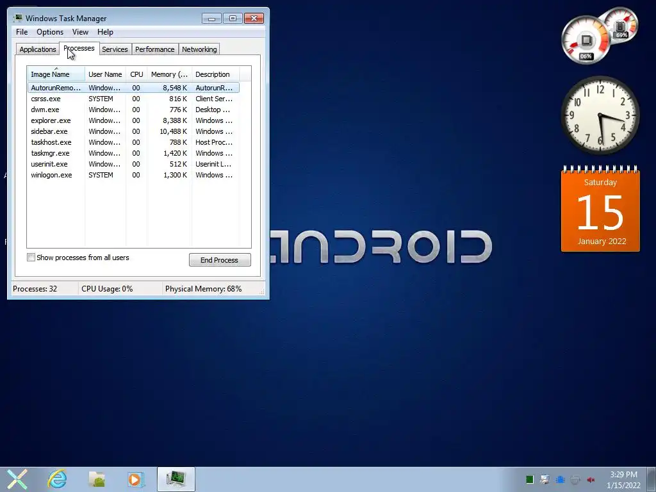The image size is (656, 492).
Task: Sort by Memory column header
Action: pyautogui.click(x=169, y=74)
